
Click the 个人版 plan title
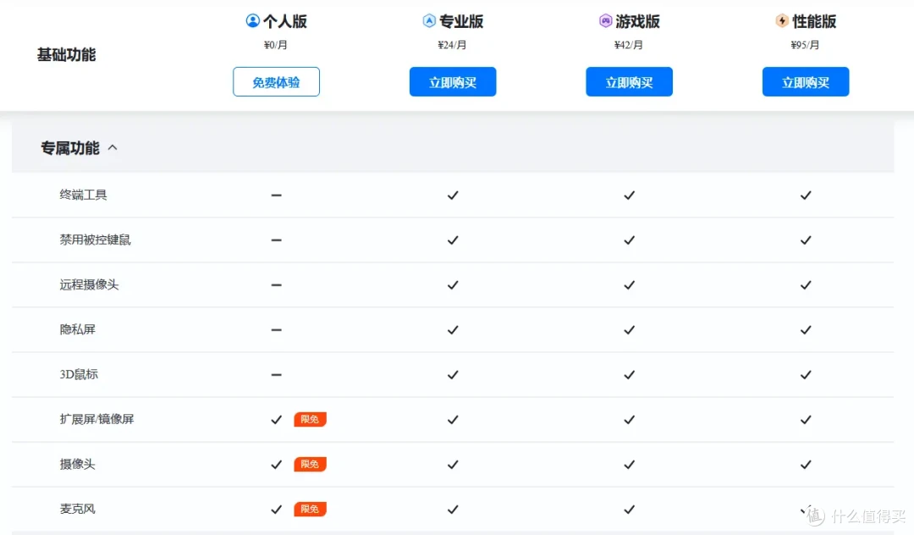285,21
